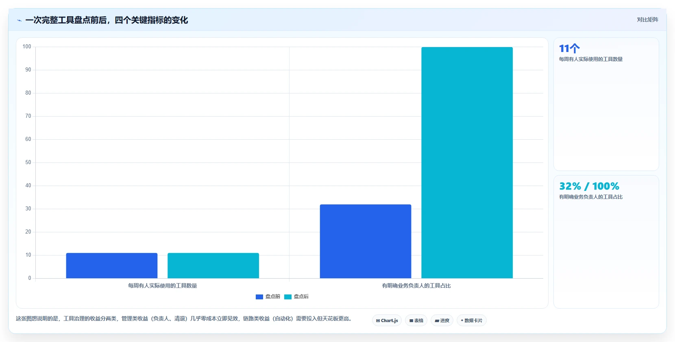This screenshot has height=342, width=675.
Task: Select the 数据卡片 tag chip
Action: 472,320
